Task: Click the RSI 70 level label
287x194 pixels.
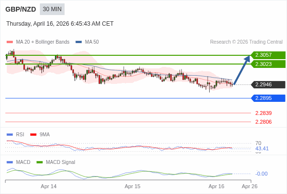Action: (x=258, y=143)
